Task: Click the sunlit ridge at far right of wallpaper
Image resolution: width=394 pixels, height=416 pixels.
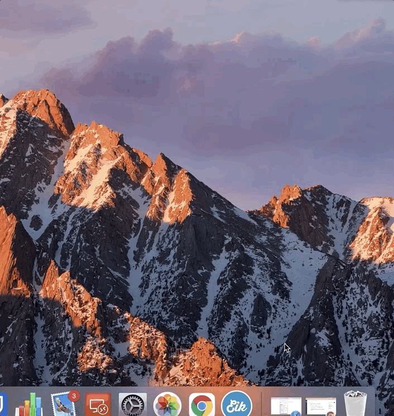Action: point(374,229)
